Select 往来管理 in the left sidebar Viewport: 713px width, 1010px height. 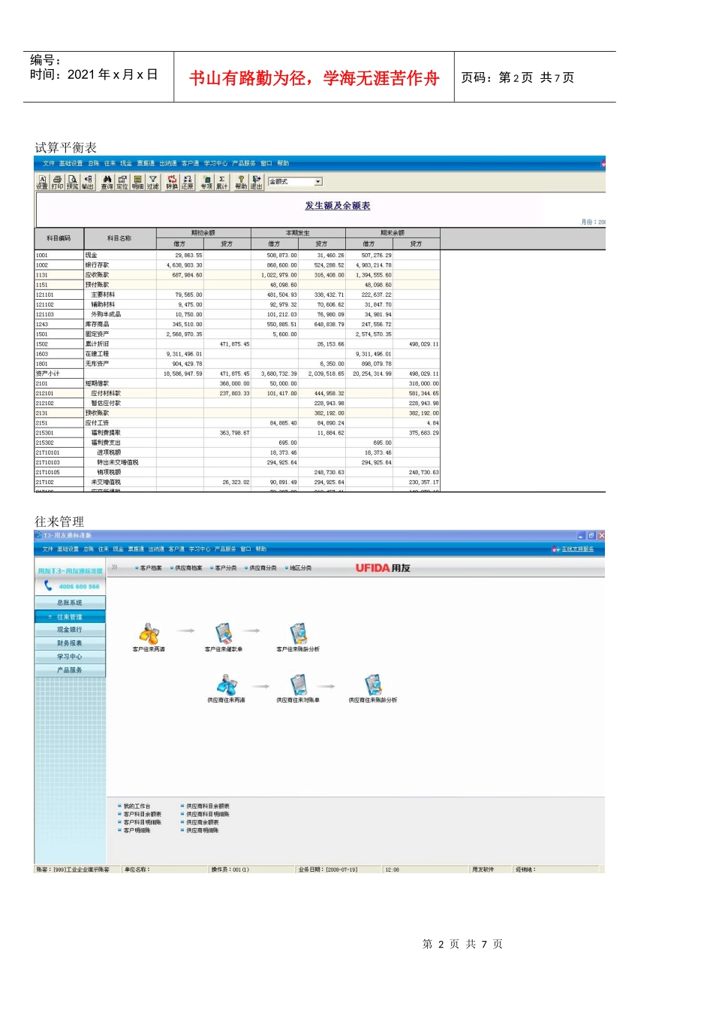click(70, 616)
